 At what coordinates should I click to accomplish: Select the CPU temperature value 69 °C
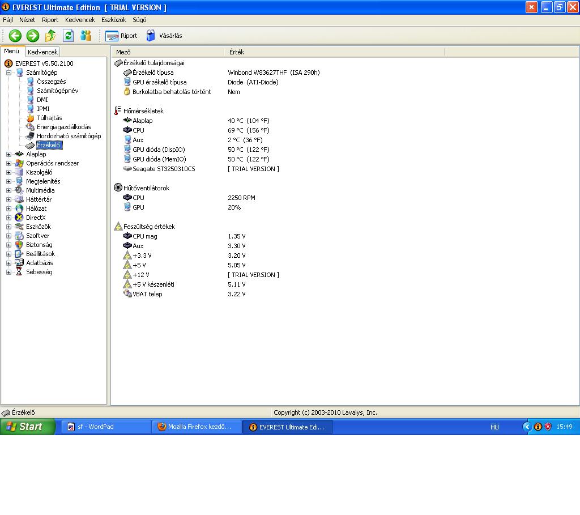point(249,130)
